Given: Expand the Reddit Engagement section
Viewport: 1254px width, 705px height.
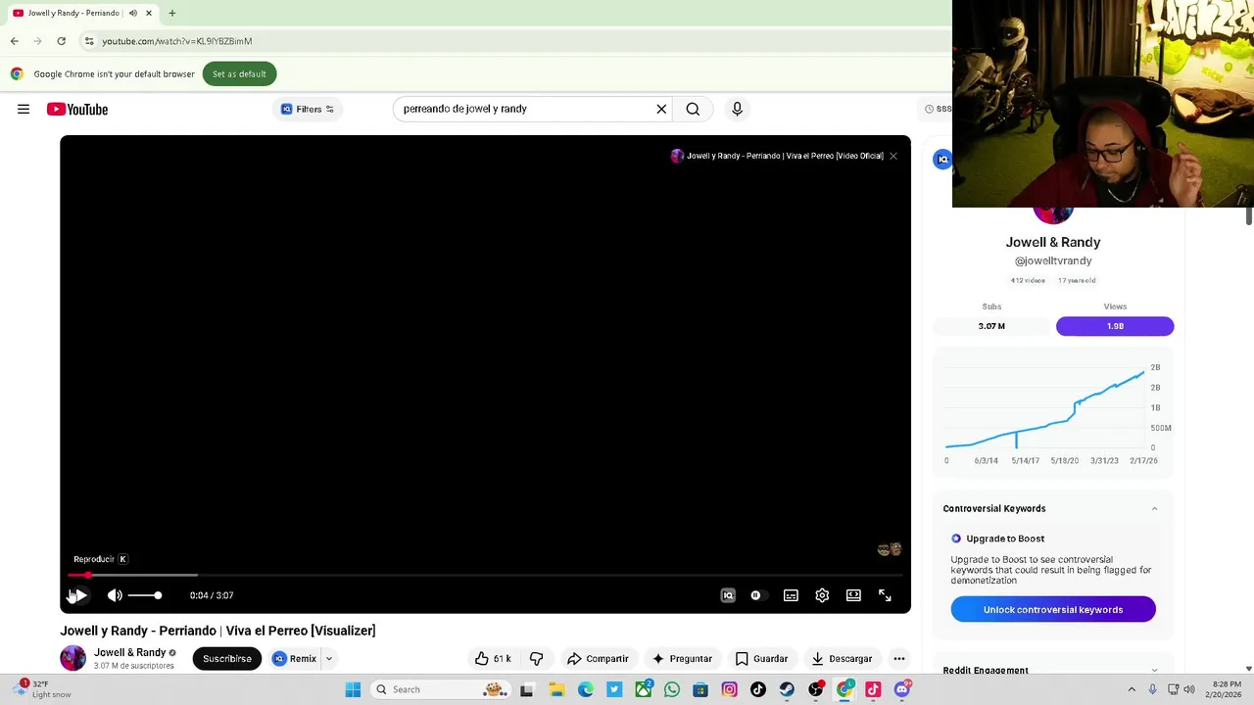Looking at the screenshot, I should [x=1154, y=671].
